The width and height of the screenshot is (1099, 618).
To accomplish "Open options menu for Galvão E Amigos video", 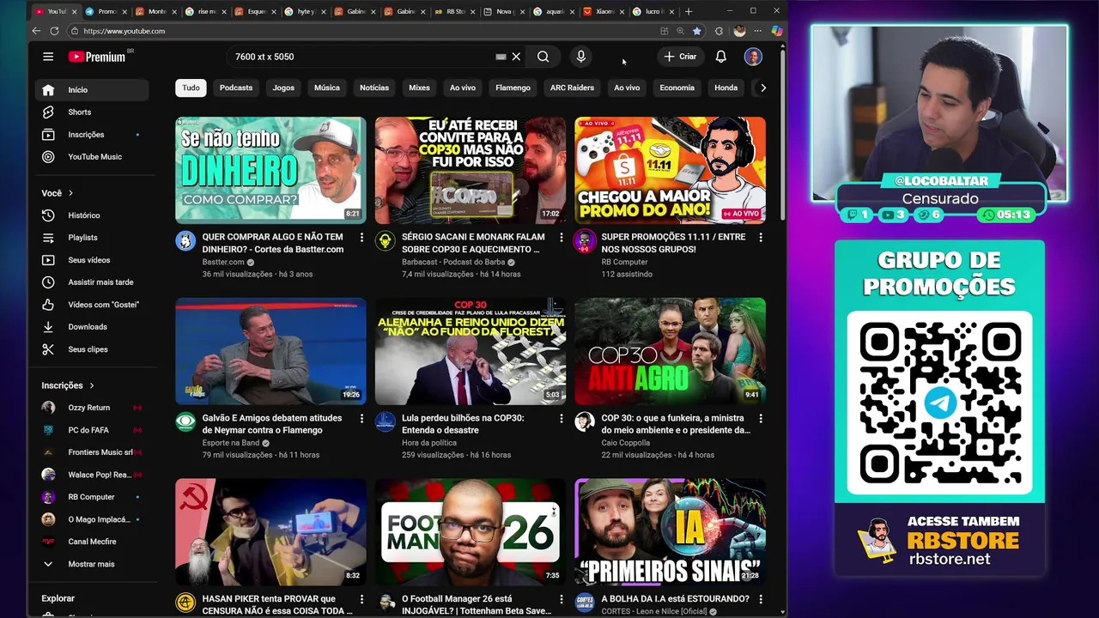I will pyautogui.click(x=361, y=419).
